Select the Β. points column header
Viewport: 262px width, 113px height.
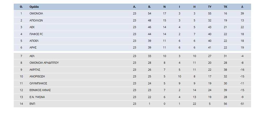pos(149,7)
